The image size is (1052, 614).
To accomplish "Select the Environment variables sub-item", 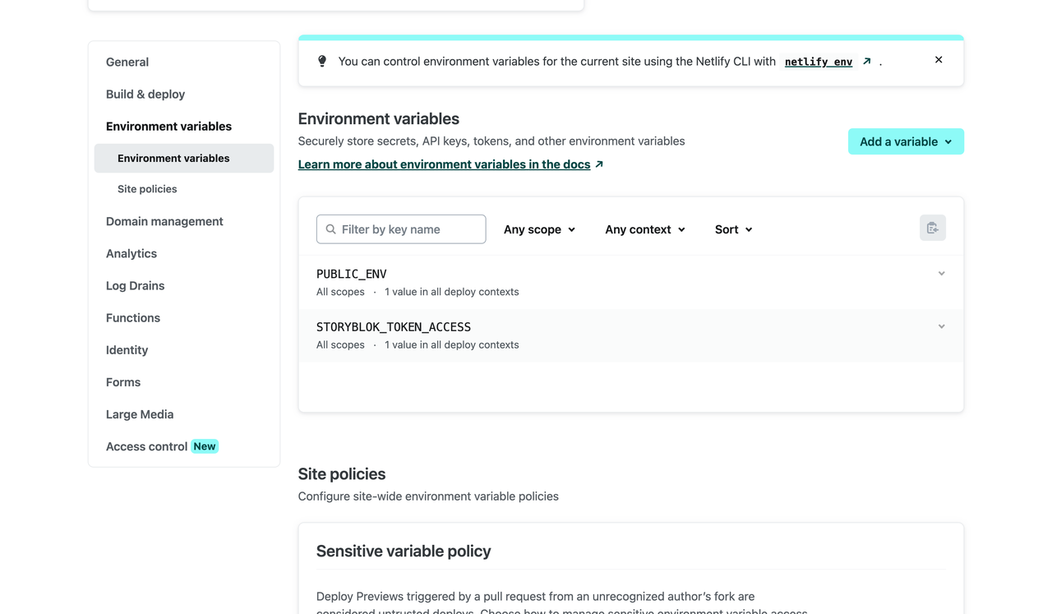I will point(184,158).
